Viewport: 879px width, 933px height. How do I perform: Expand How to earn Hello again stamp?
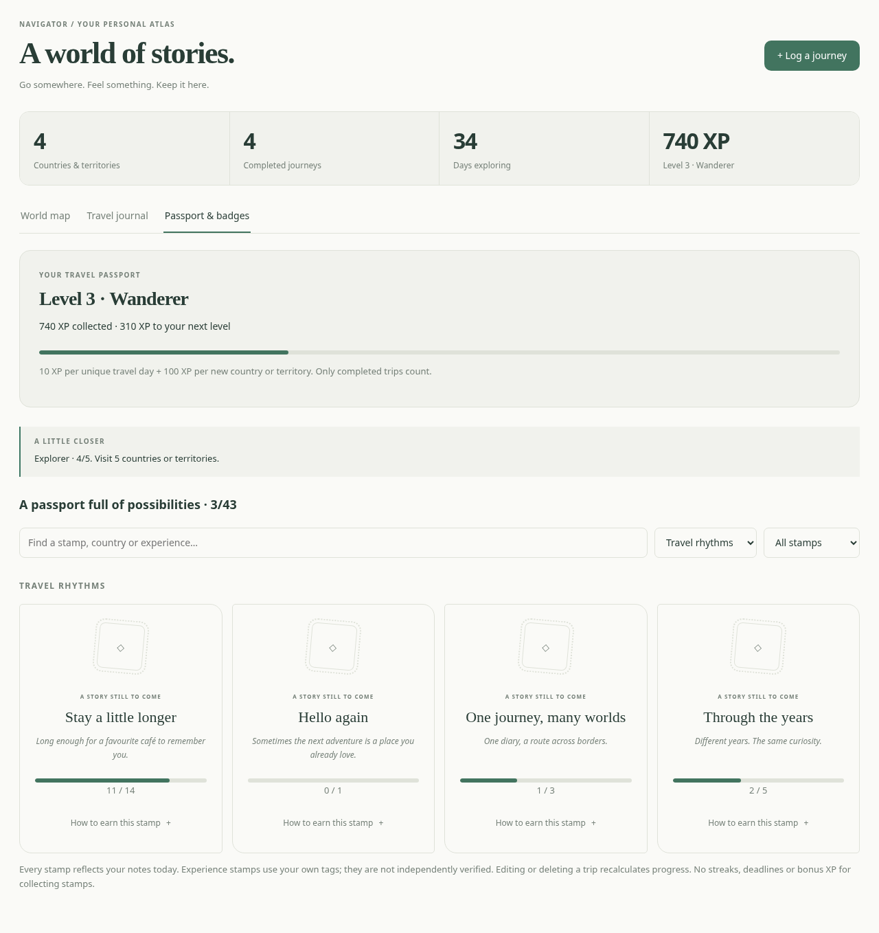coord(333,822)
